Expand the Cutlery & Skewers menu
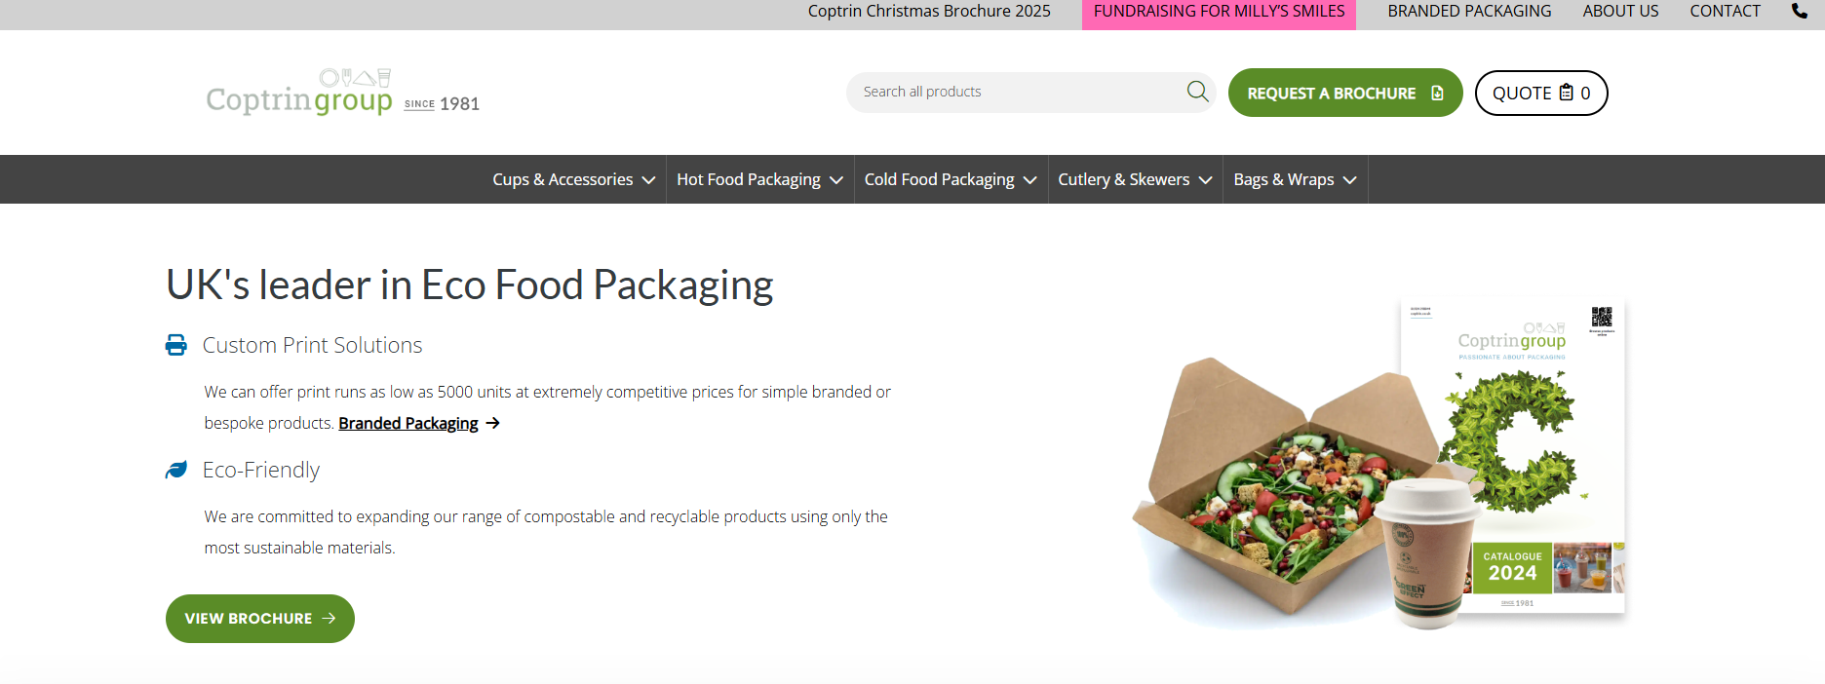This screenshot has width=1825, height=684. 1135,179
